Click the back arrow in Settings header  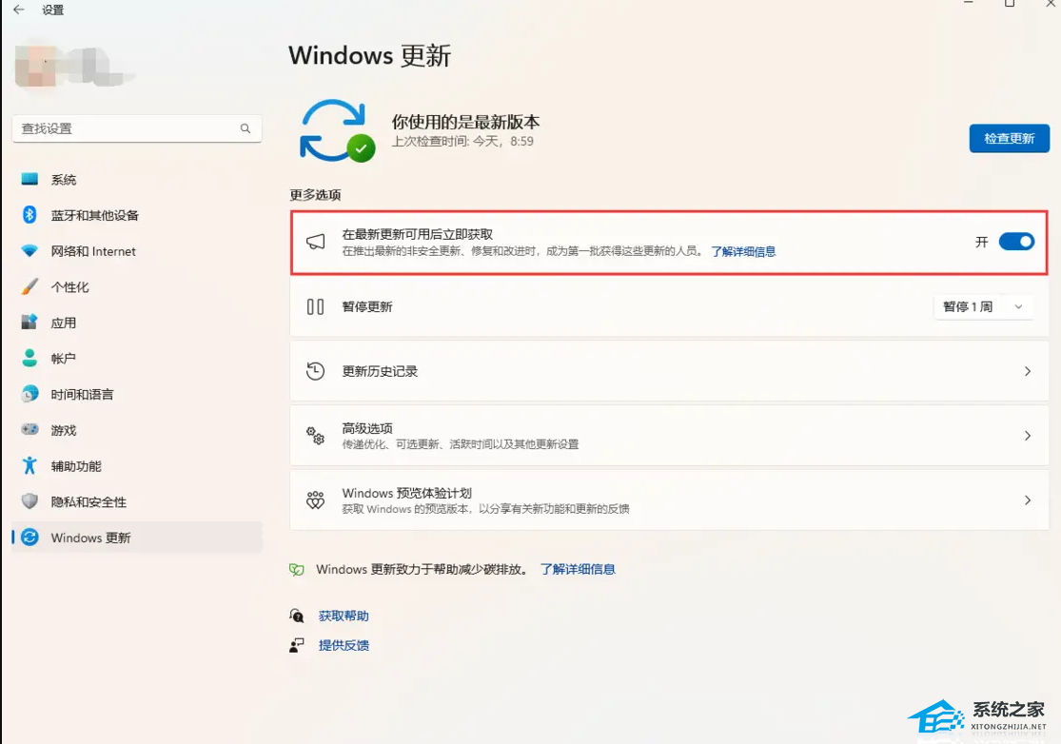tap(18, 10)
